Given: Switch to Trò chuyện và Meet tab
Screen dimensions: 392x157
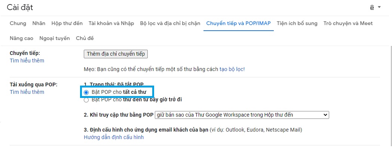Looking at the screenshot, I should click(348, 24).
